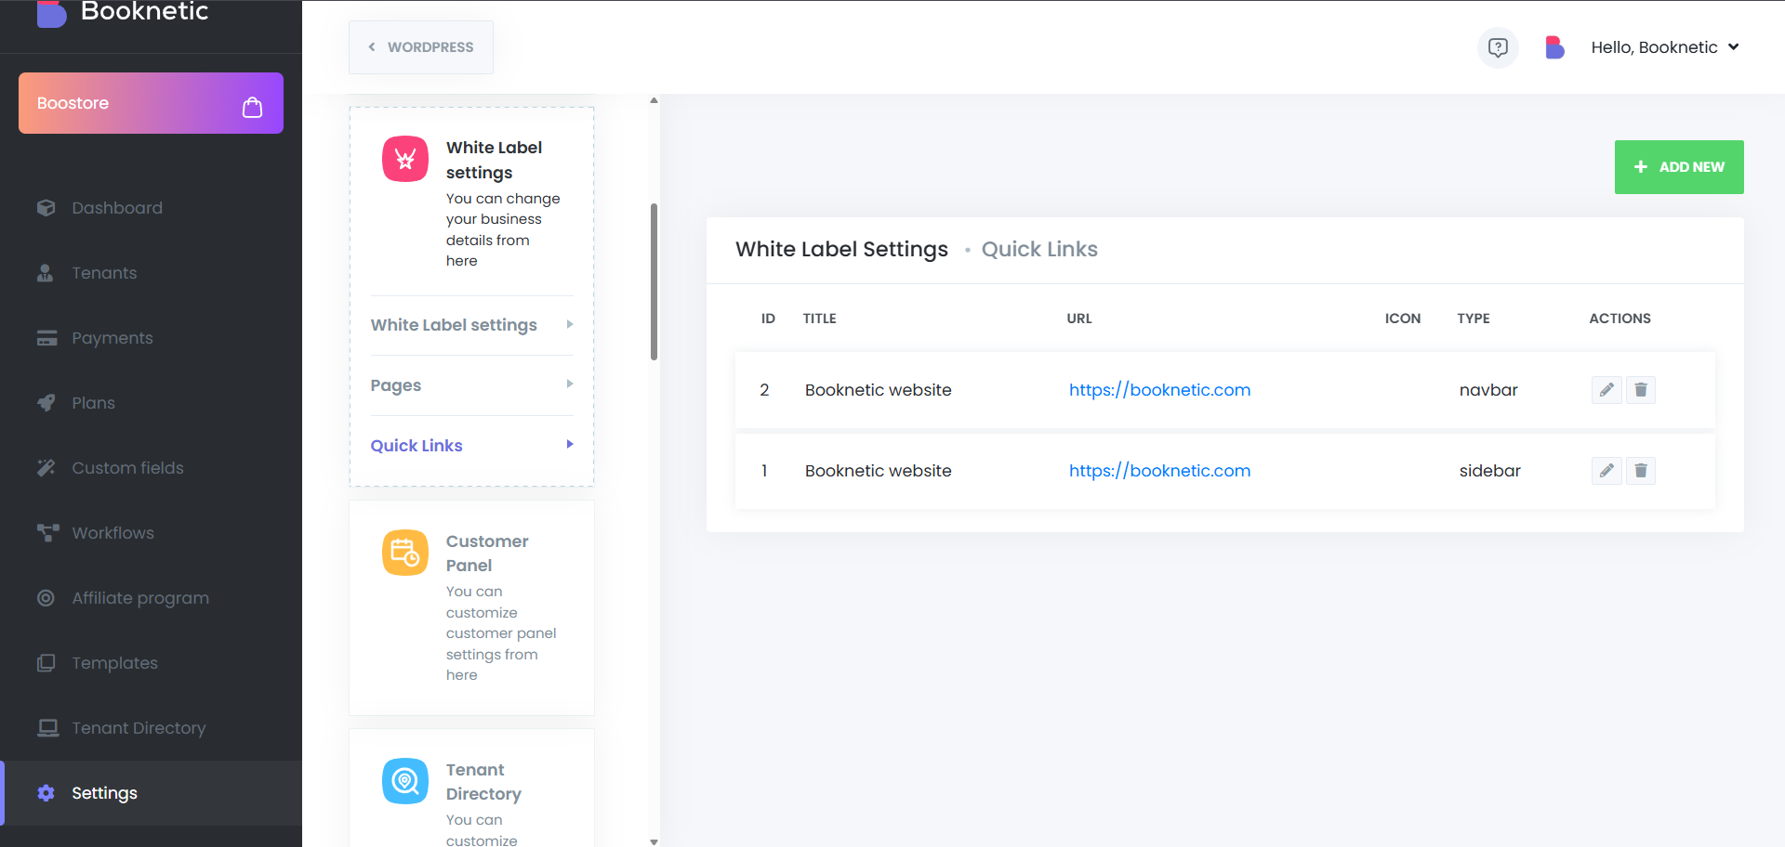Image resolution: width=1785 pixels, height=847 pixels.
Task: Click the URL column header
Action: (x=1079, y=319)
